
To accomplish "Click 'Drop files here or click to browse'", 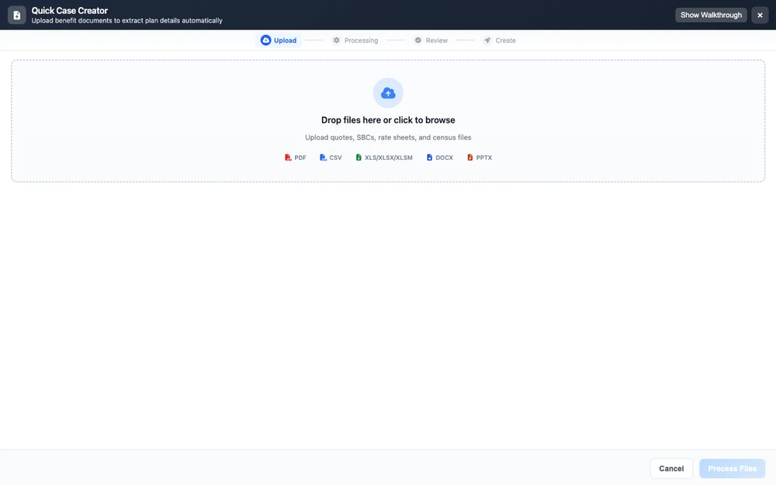I will (x=388, y=120).
